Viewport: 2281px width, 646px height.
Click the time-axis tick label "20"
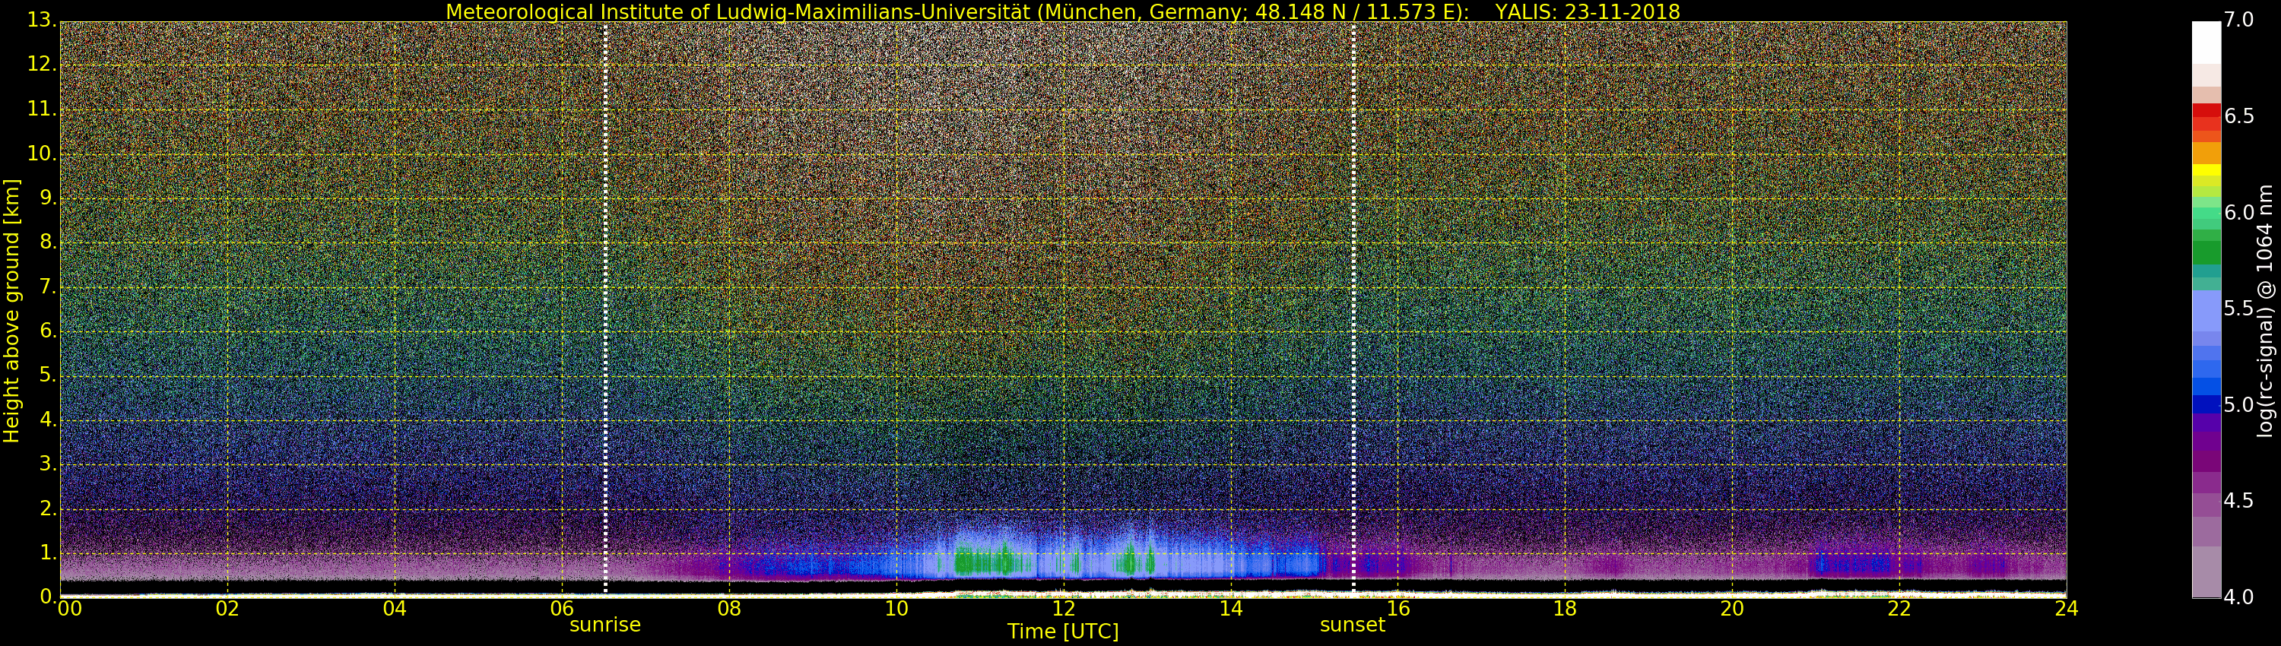[x=1732, y=609]
